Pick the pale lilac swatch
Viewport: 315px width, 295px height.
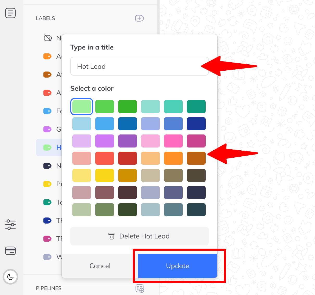pyautogui.click(x=82, y=141)
